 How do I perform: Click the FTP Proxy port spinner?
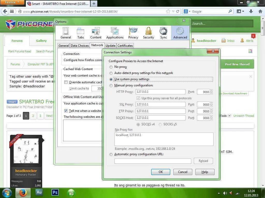point(211,111)
